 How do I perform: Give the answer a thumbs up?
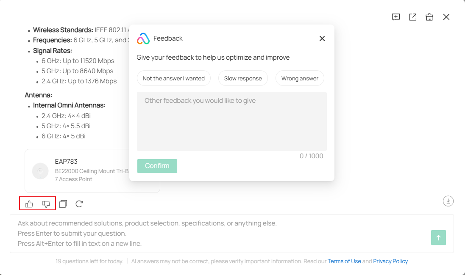28,203
